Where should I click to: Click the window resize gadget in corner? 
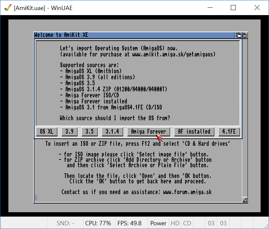tap(245, 200)
